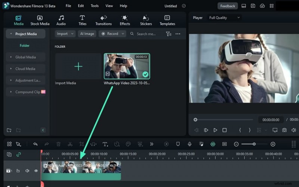This screenshot has width=299, height=187.
Task: Switch to the Titles tab
Action: (82, 21)
